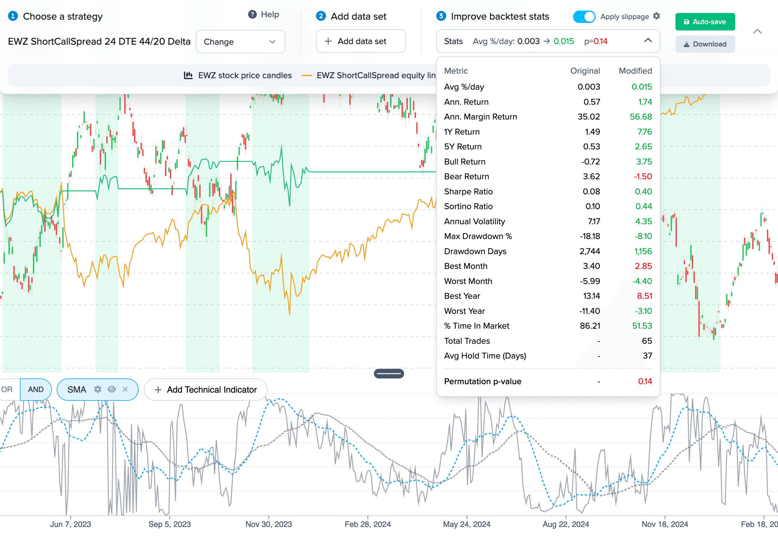Viewport: 778px width, 536px height.
Task: Click the Best Month label
Action: click(465, 266)
